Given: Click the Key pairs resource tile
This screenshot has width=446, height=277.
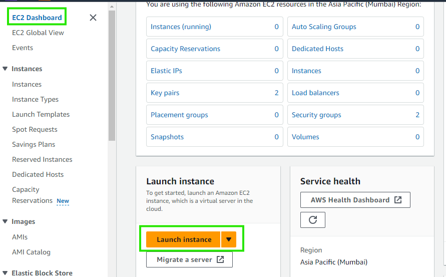Looking at the screenshot, I should (215, 93).
